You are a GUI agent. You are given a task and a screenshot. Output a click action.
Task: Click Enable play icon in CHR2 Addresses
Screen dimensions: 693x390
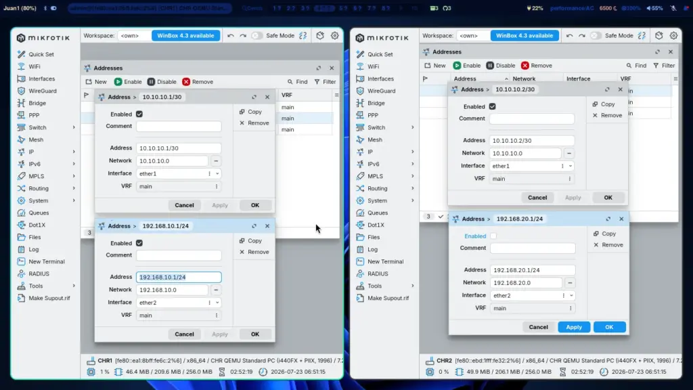click(x=457, y=66)
